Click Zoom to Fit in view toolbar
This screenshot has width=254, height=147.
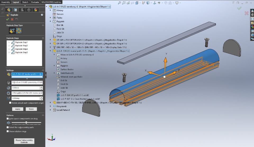click(119, 3)
